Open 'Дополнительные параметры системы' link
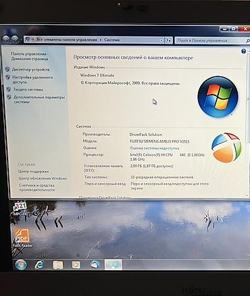The height and width of the screenshot is (296, 250). [x=39, y=99]
